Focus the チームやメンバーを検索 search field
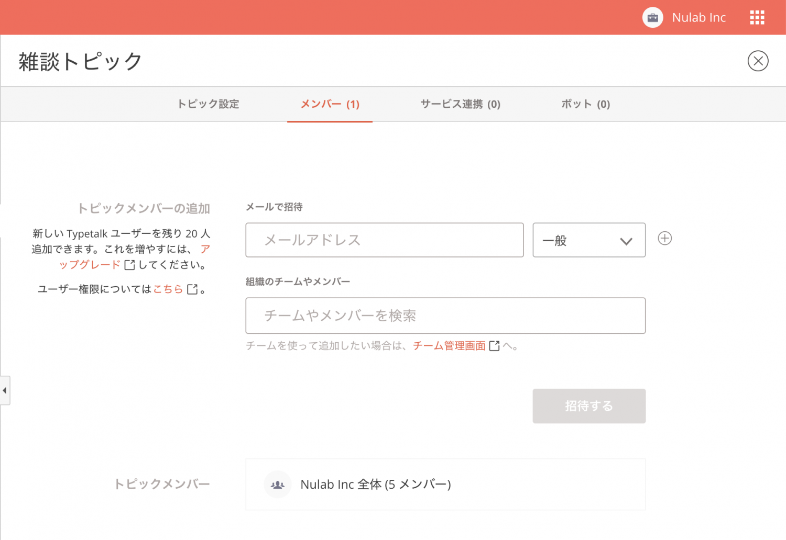This screenshot has height=540, width=786. pyautogui.click(x=445, y=316)
